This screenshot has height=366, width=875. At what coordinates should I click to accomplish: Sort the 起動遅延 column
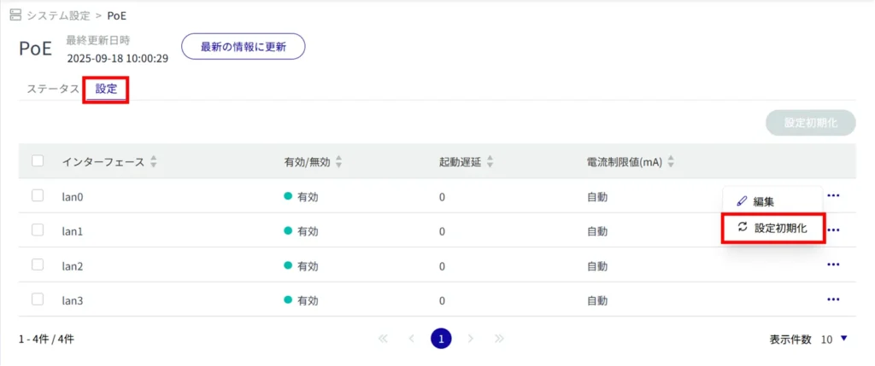tap(490, 161)
